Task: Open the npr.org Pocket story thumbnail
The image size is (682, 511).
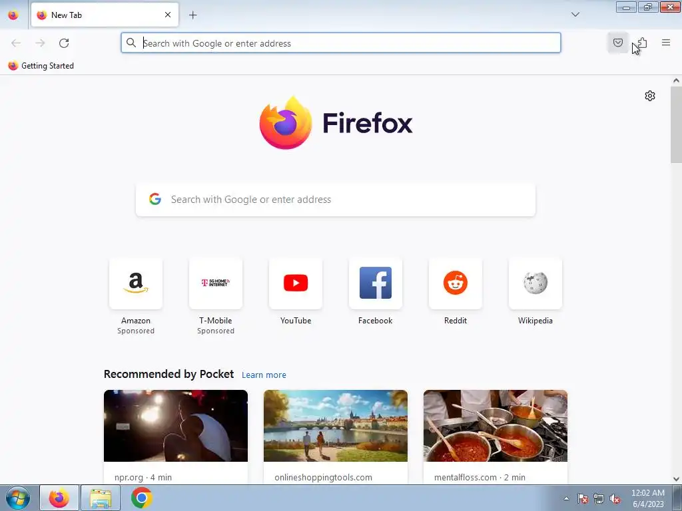Action: pos(176,426)
